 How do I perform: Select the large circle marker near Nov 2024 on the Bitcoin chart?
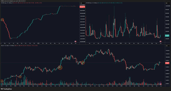[x=60, y=67]
